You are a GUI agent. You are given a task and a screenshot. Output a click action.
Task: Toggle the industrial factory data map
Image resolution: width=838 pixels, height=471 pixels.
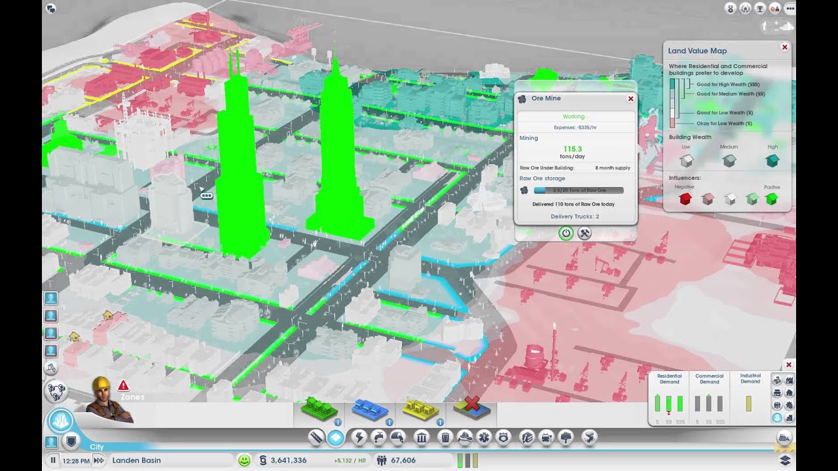pyautogui.click(x=790, y=380)
